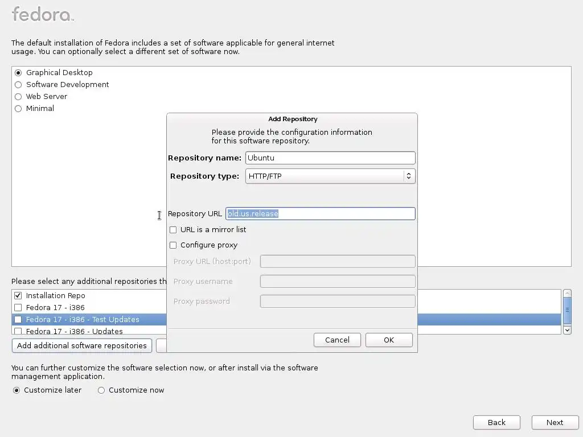Uncheck the Installation Repo checkbox

[18, 296]
